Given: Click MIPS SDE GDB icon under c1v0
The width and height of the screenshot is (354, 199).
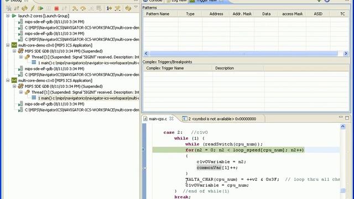Looking at the screenshot, I should coord(20,86).
